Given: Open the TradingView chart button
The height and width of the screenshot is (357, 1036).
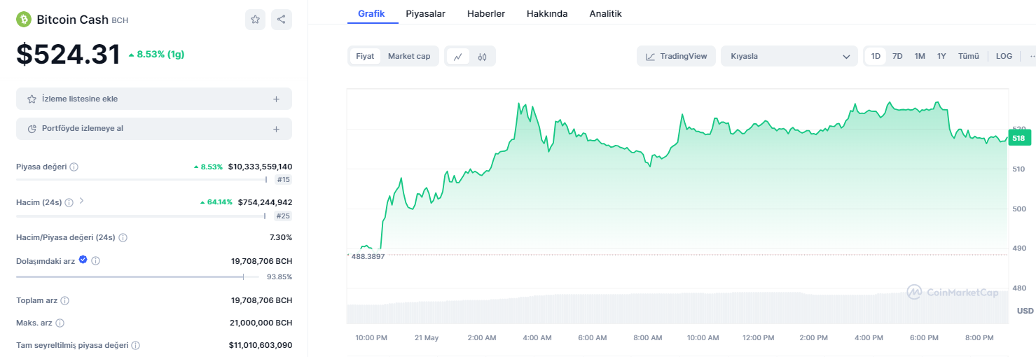Looking at the screenshot, I should point(676,56).
